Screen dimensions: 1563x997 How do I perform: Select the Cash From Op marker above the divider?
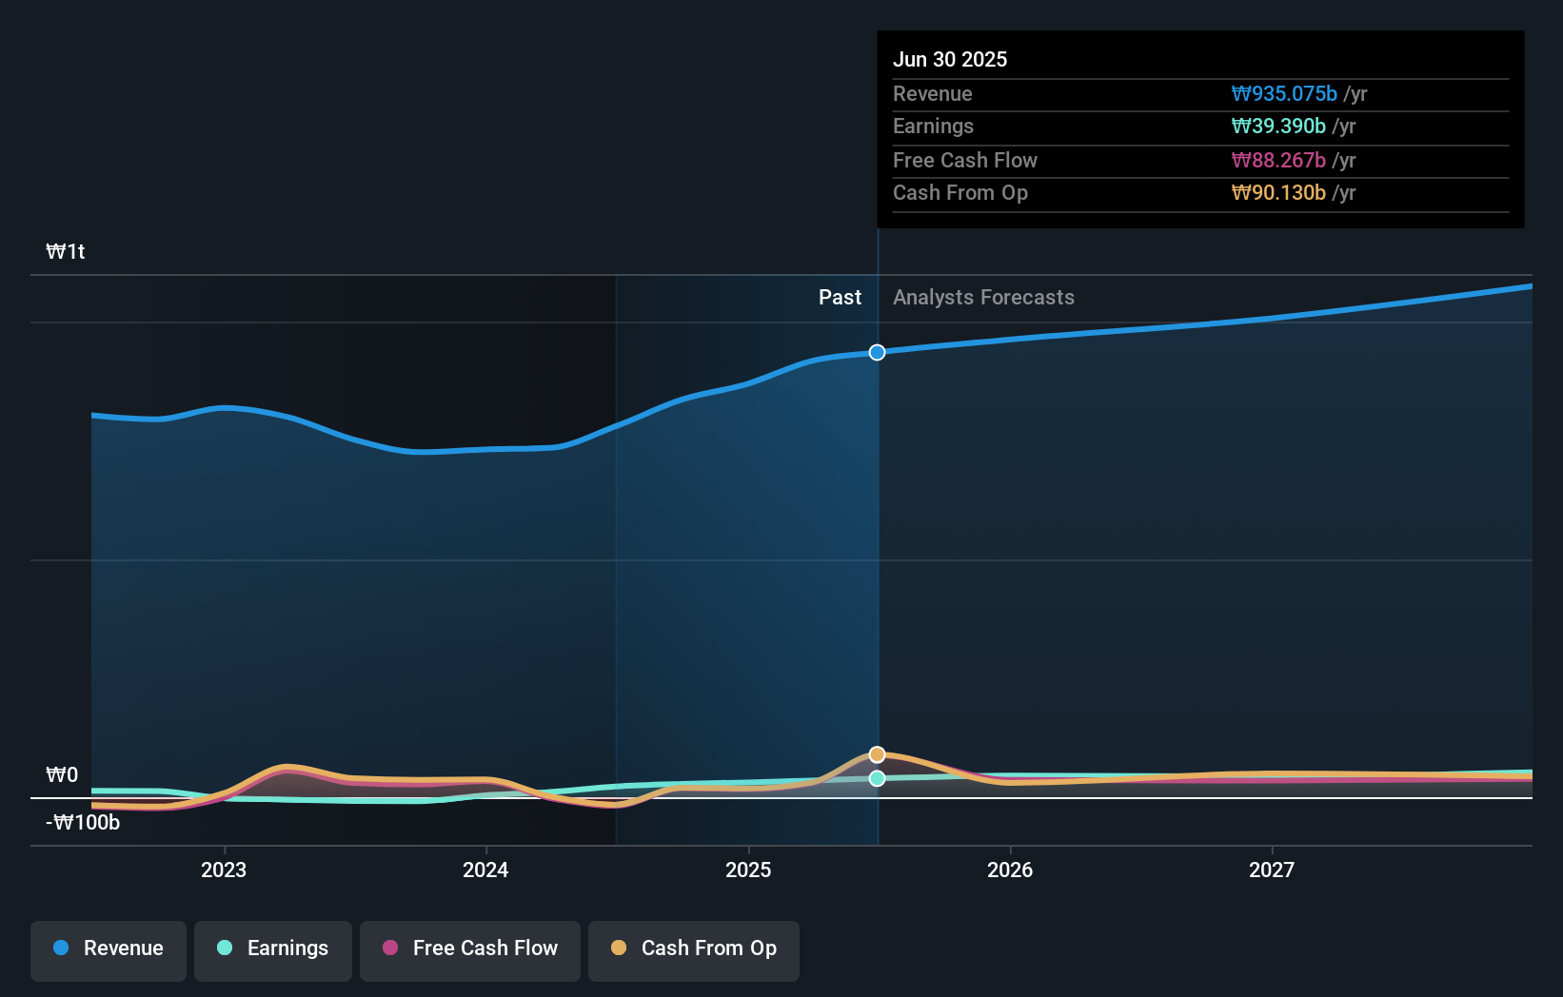click(877, 753)
